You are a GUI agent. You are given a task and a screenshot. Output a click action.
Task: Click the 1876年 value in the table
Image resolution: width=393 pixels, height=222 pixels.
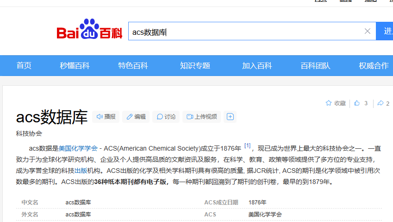pyautogui.click(x=257, y=203)
